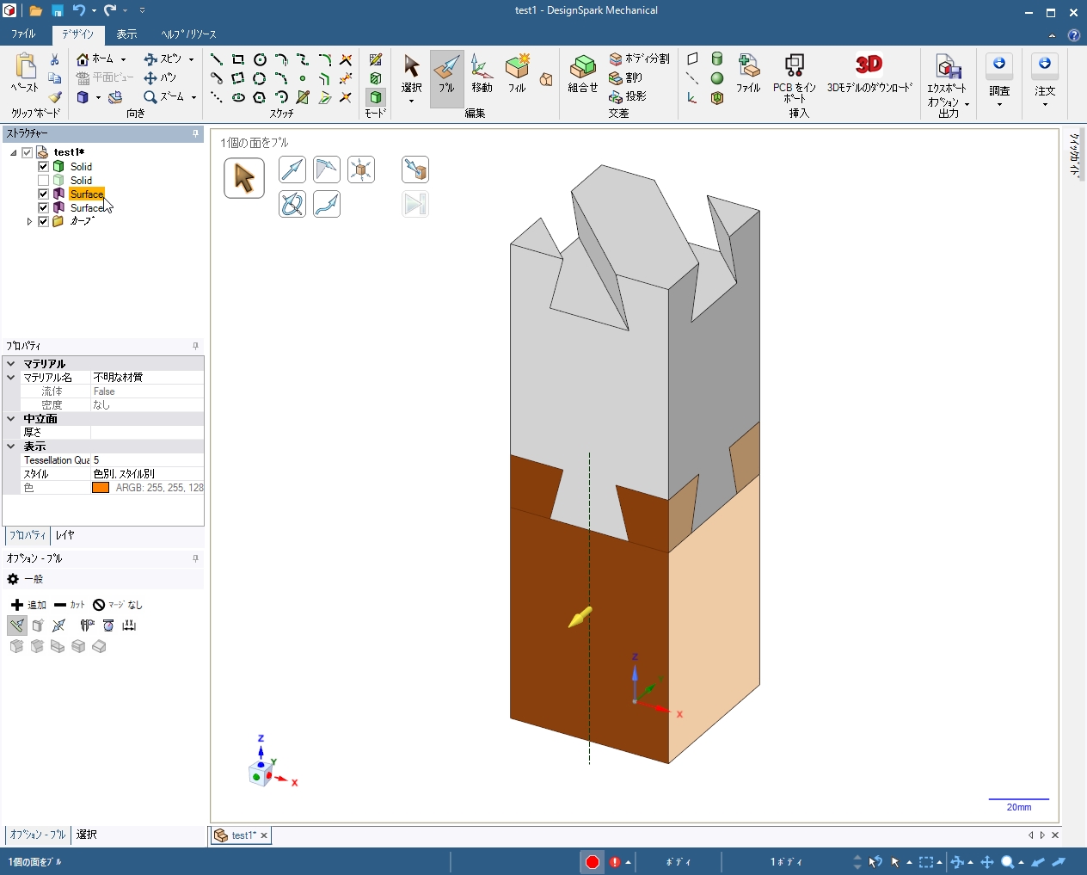Toggle the curve (カーブ) folder checkbox

pyautogui.click(x=44, y=221)
